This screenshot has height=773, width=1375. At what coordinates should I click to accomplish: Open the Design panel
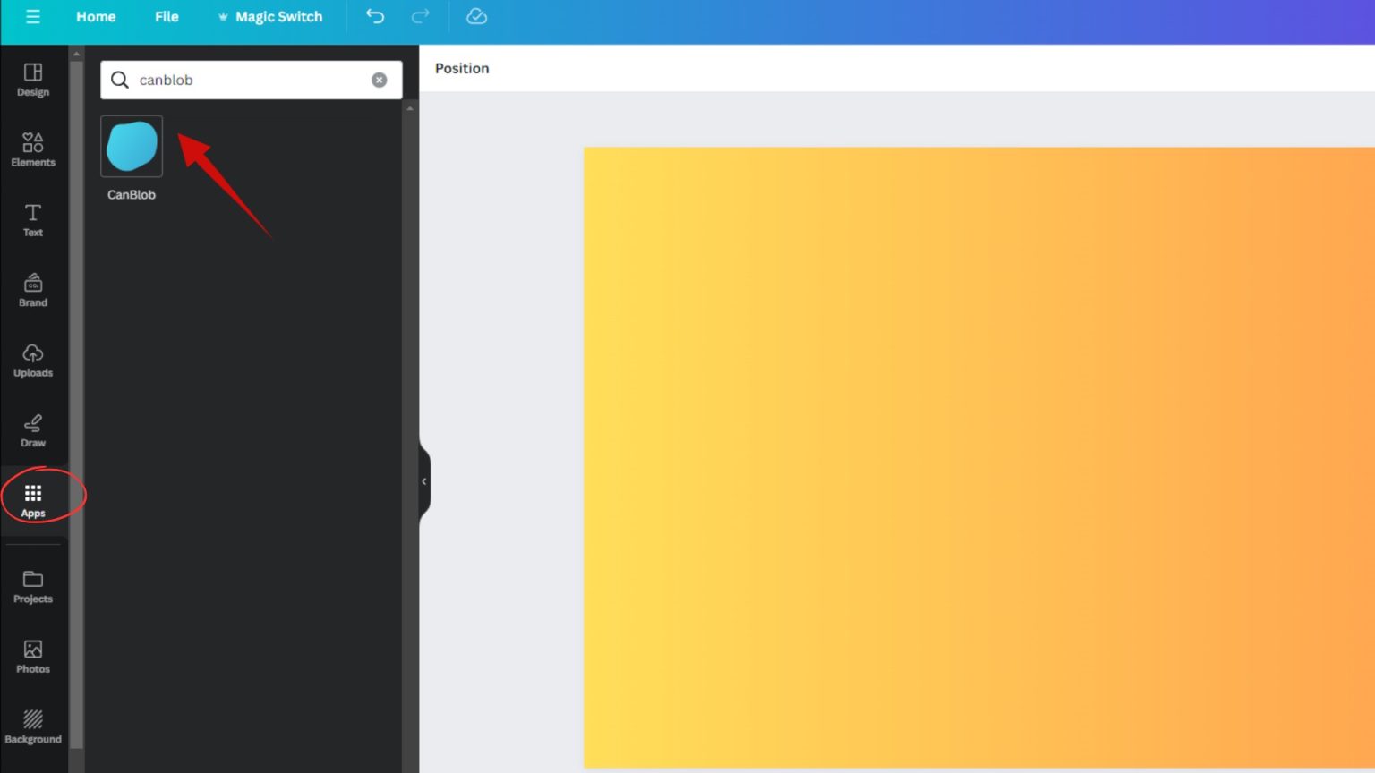point(33,81)
